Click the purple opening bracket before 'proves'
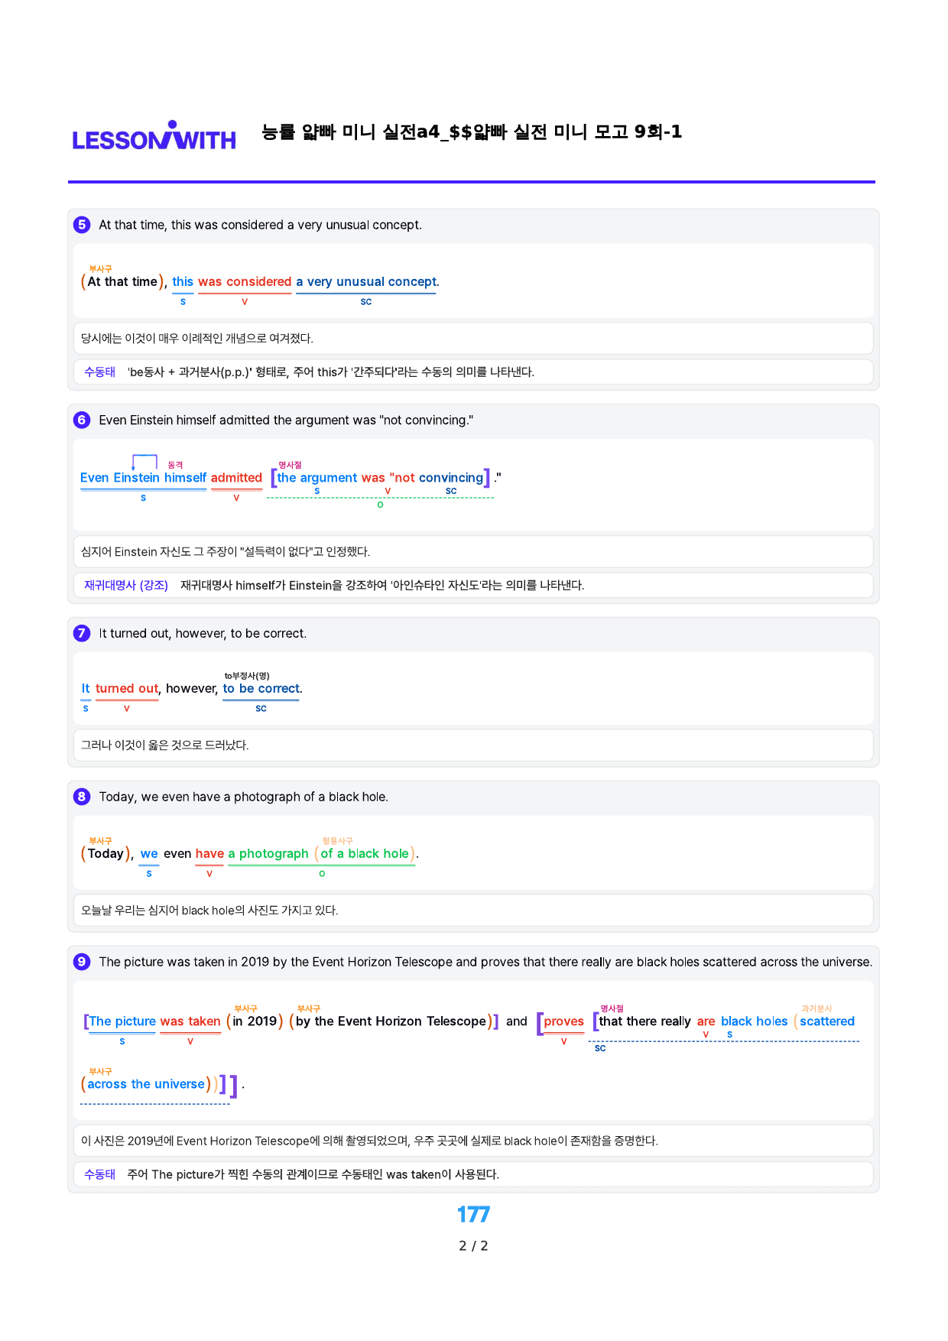Screen dimensions: 948x1341 click(x=541, y=1023)
